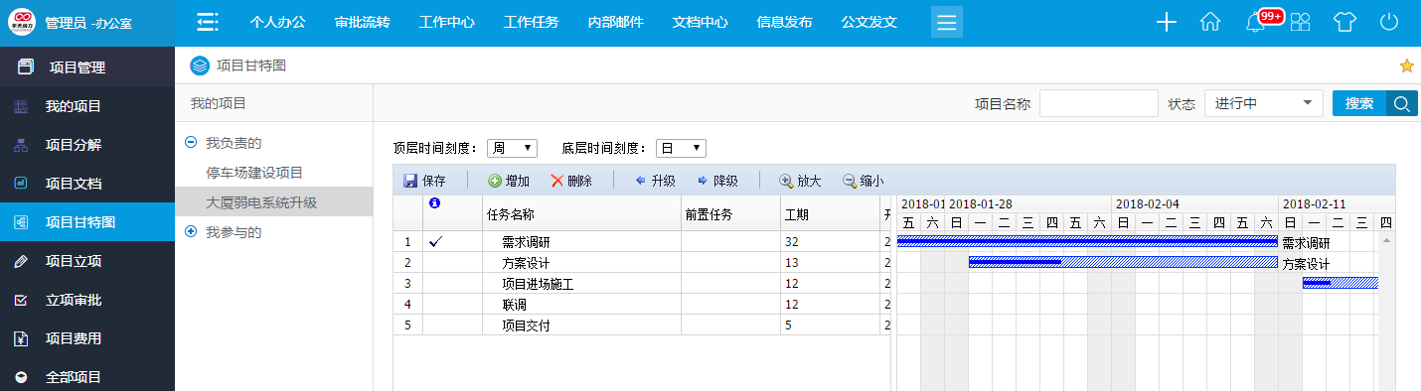Toggle the sidebar collapse menu icon

pyautogui.click(x=207, y=22)
